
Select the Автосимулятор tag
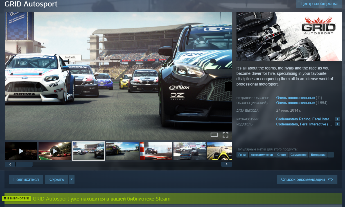(x=262, y=155)
